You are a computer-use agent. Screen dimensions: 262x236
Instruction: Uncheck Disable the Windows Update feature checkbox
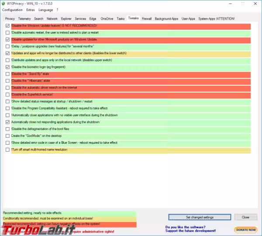click(x=7, y=26)
